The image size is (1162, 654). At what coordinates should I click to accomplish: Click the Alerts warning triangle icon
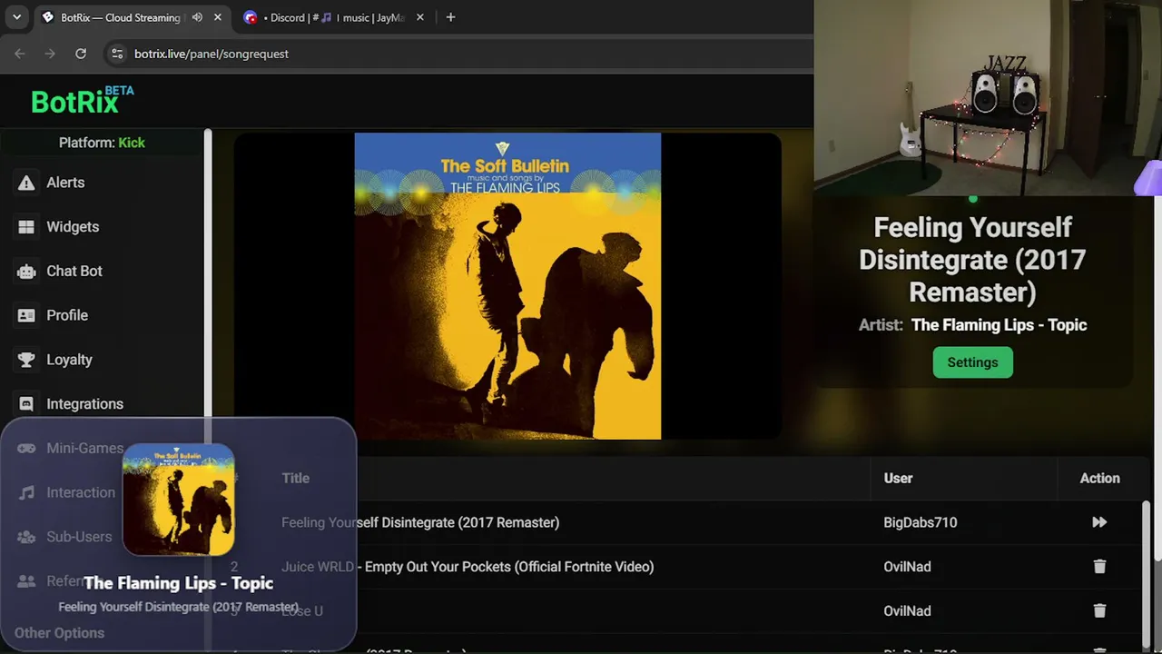pos(27,183)
